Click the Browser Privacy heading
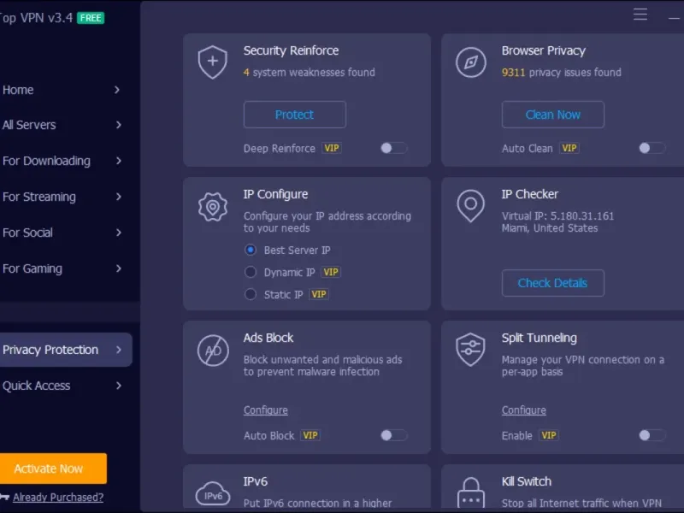 point(544,50)
